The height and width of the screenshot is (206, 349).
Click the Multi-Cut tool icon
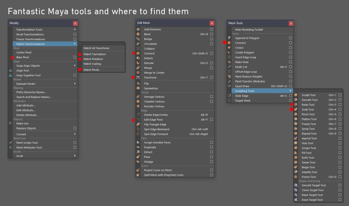click(229, 67)
